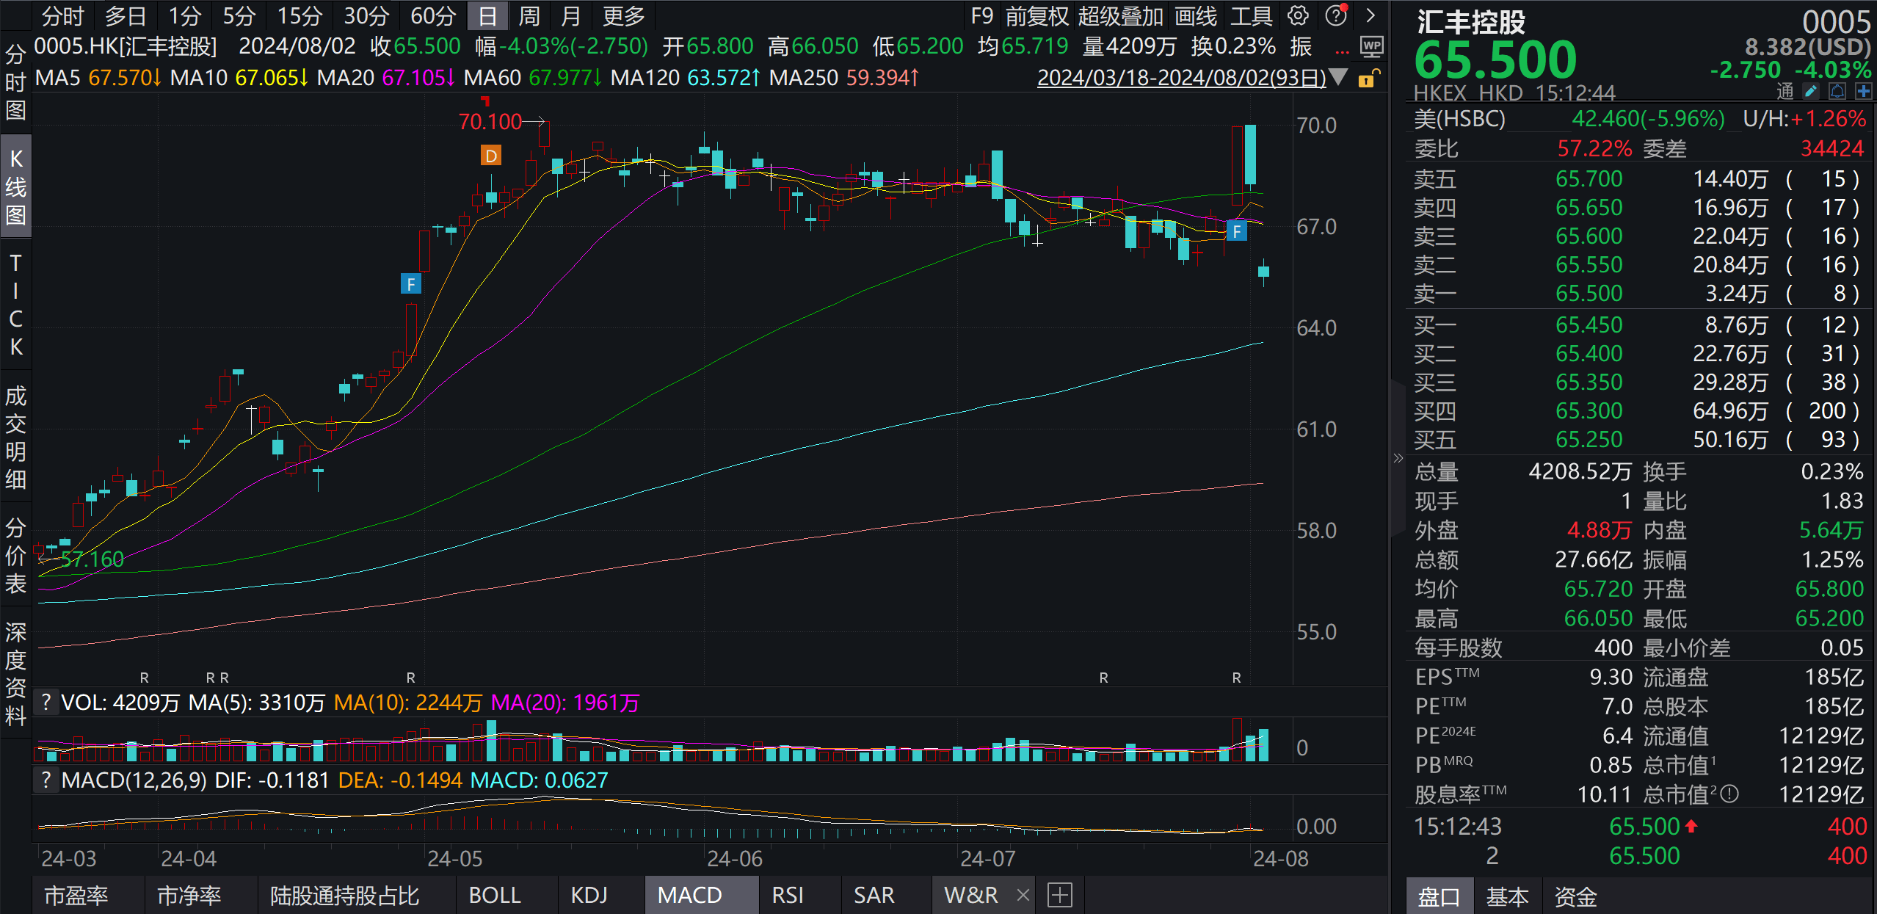The image size is (1877, 914).
Task: Switch to 多日 multi-day view
Action: pos(126,15)
